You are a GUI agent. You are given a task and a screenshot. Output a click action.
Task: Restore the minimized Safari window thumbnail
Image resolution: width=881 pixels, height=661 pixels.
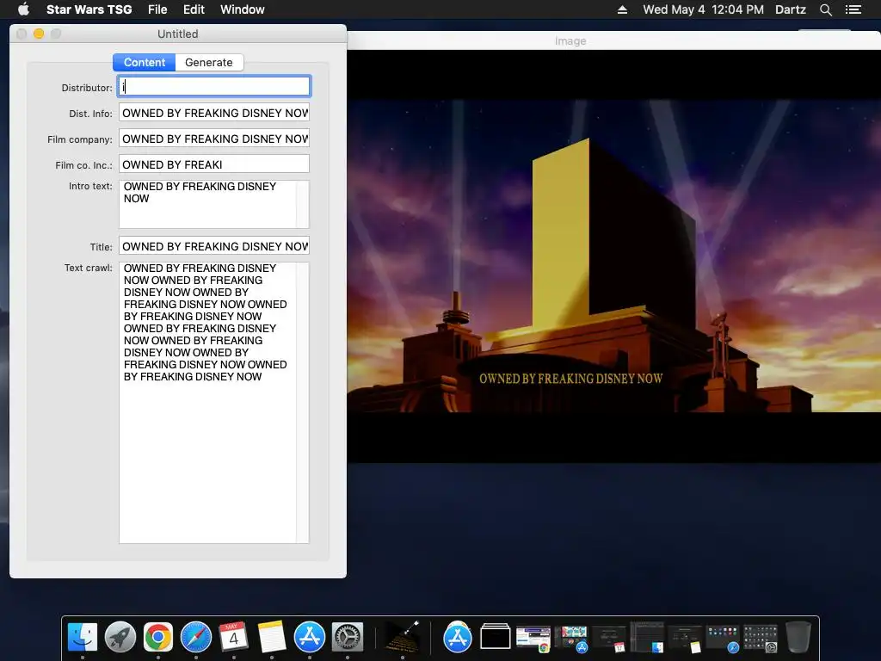click(x=723, y=639)
